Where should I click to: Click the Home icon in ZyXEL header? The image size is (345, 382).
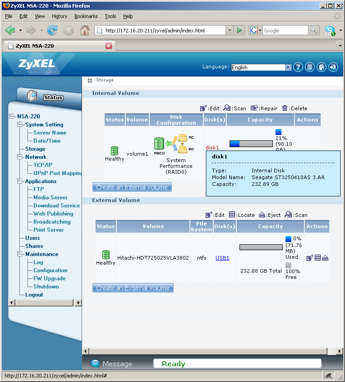tap(322, 67)
